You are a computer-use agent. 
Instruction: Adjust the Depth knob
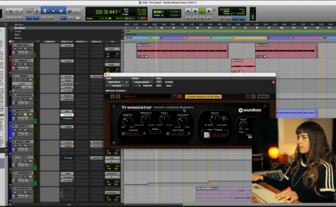(x=127, y=121)
